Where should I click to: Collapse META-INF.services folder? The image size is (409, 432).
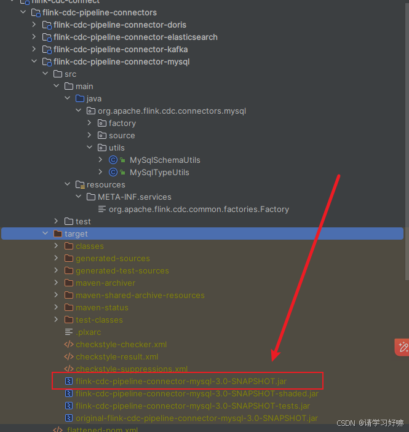coord(79,197)
